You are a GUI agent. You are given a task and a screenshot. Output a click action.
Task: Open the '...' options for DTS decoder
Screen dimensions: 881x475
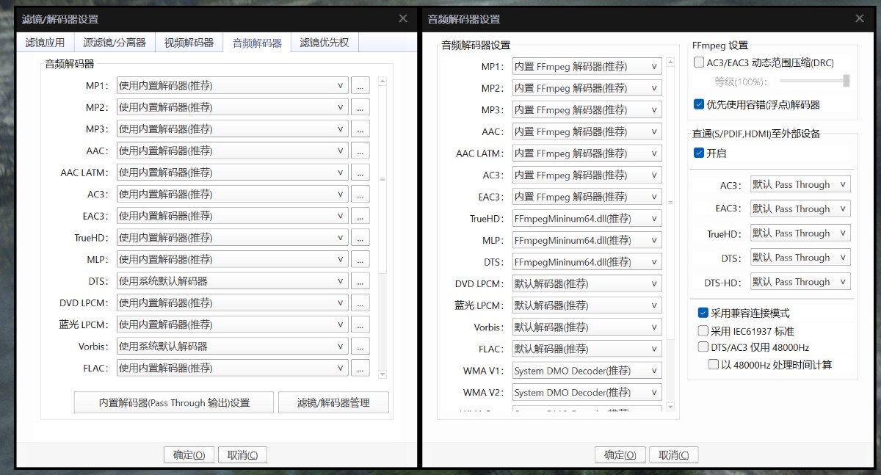point(360,281)
